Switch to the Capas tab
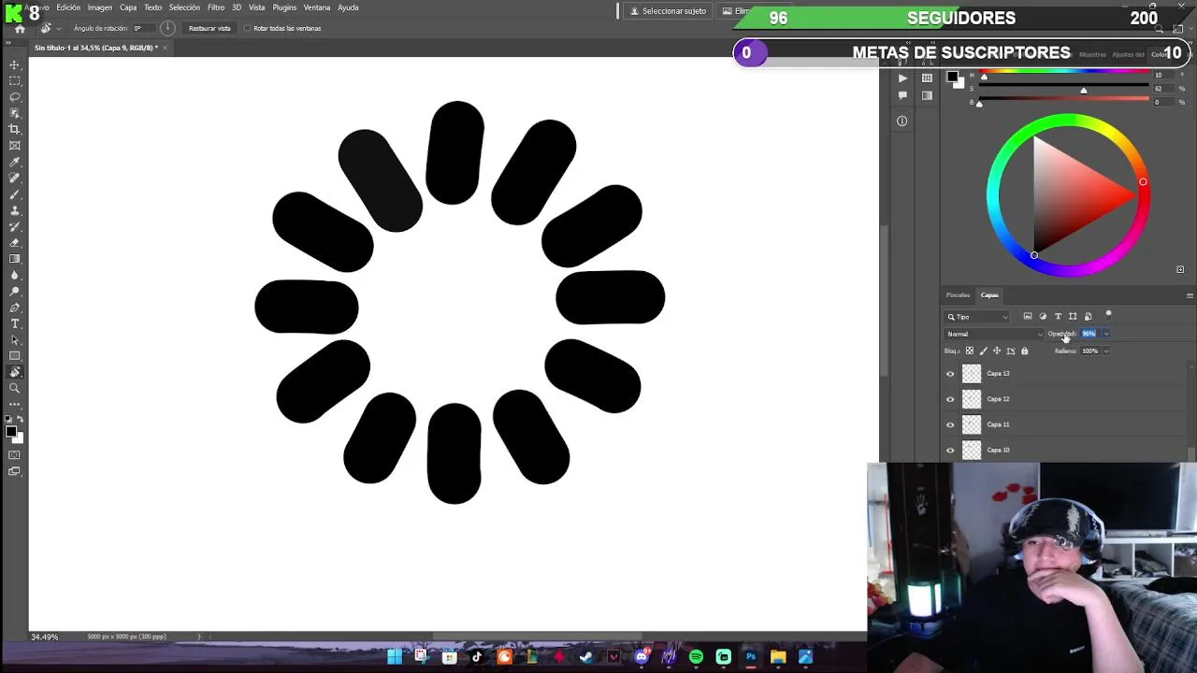The width and height of the screenshot is (1197, 673). pyautogui.click(x=989, y=295)
